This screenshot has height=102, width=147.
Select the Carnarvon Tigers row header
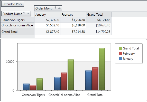pos(17,20)
